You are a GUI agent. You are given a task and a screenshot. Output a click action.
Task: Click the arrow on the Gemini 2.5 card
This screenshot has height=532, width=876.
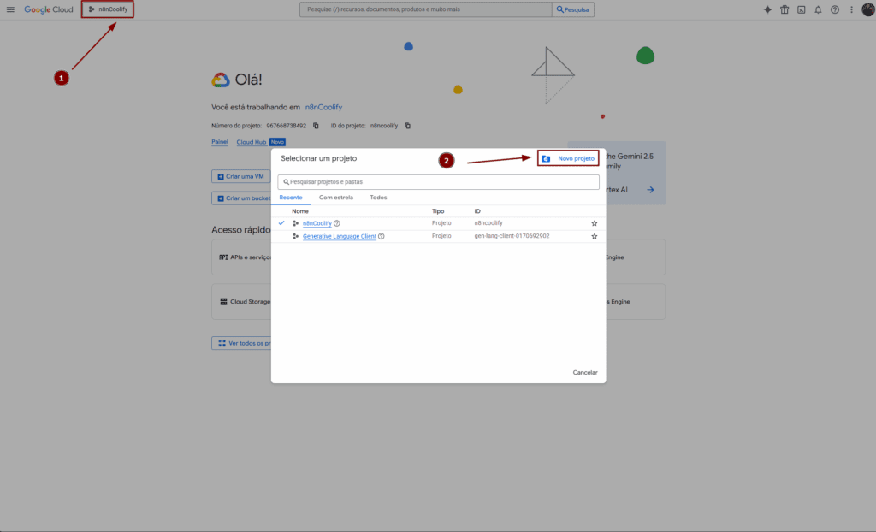coord(650,190)
